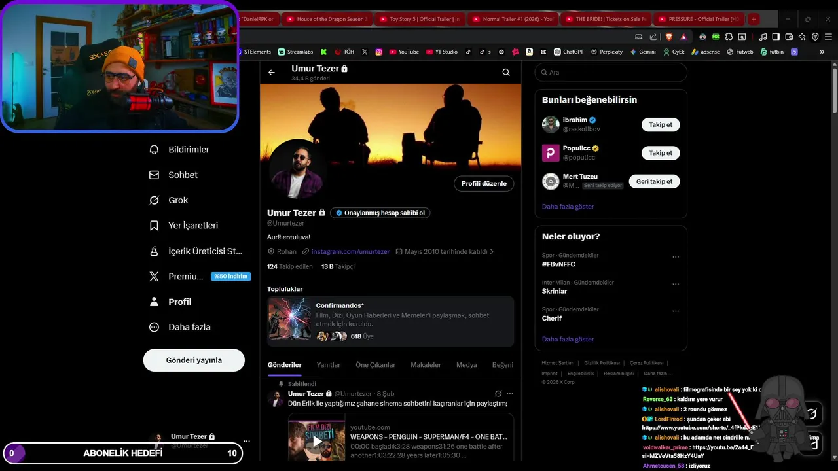Open Instagram.com/umurtezer link

coord(350,251)
